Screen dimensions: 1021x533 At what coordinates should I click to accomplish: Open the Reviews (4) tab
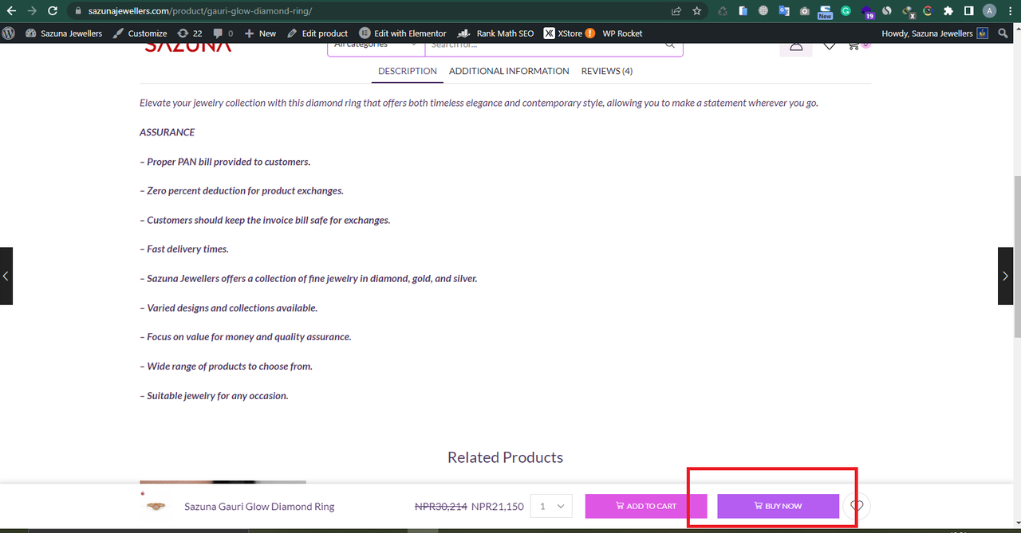(607, 71)
